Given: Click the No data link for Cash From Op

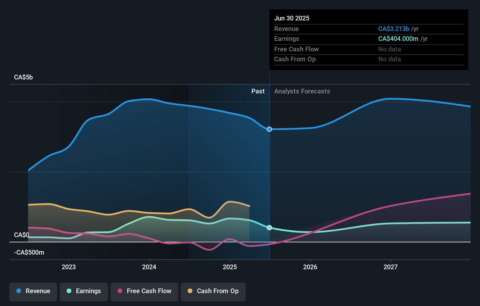Looking at the screenshot, I should click(x=389, y=59).
